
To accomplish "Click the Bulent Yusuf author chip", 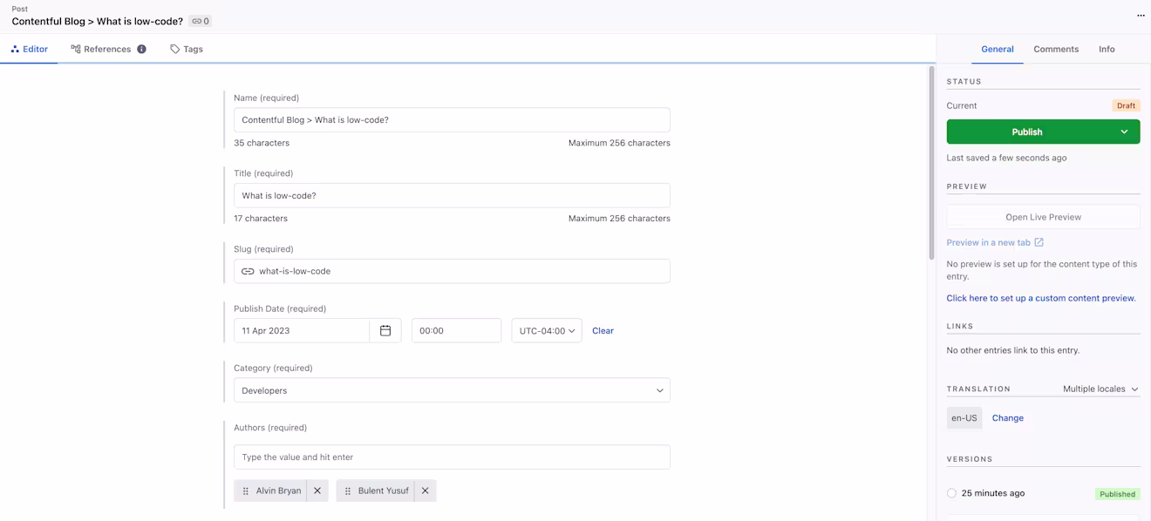I will pyautogui.click(x=386, y=491).
